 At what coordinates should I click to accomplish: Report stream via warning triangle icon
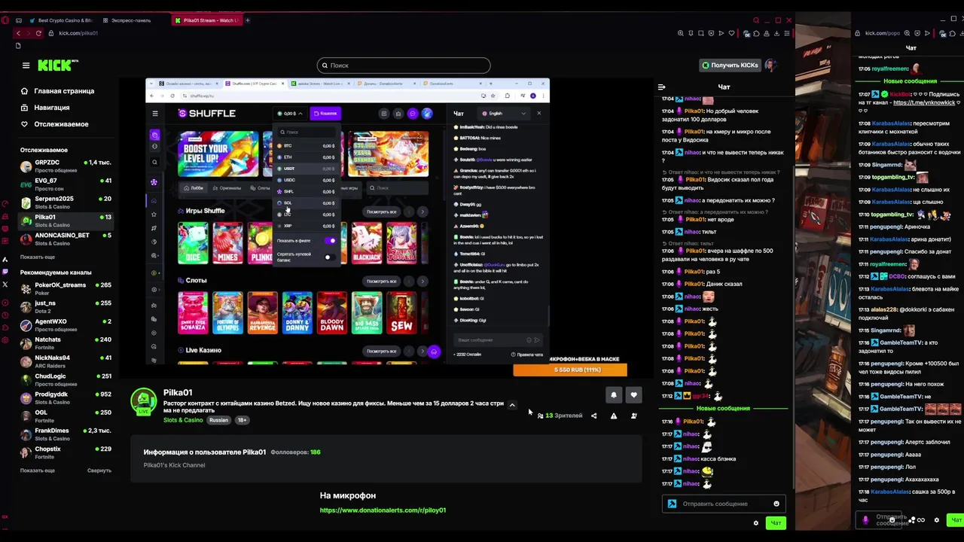pos(613,416)
